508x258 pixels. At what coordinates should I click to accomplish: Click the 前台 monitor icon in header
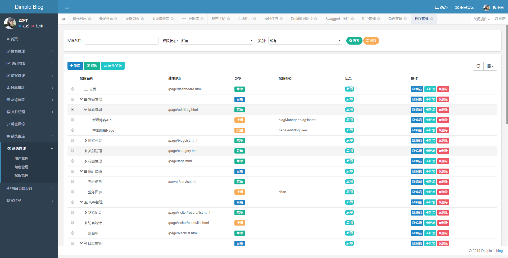pyautogui.click(x=437, y=8)
